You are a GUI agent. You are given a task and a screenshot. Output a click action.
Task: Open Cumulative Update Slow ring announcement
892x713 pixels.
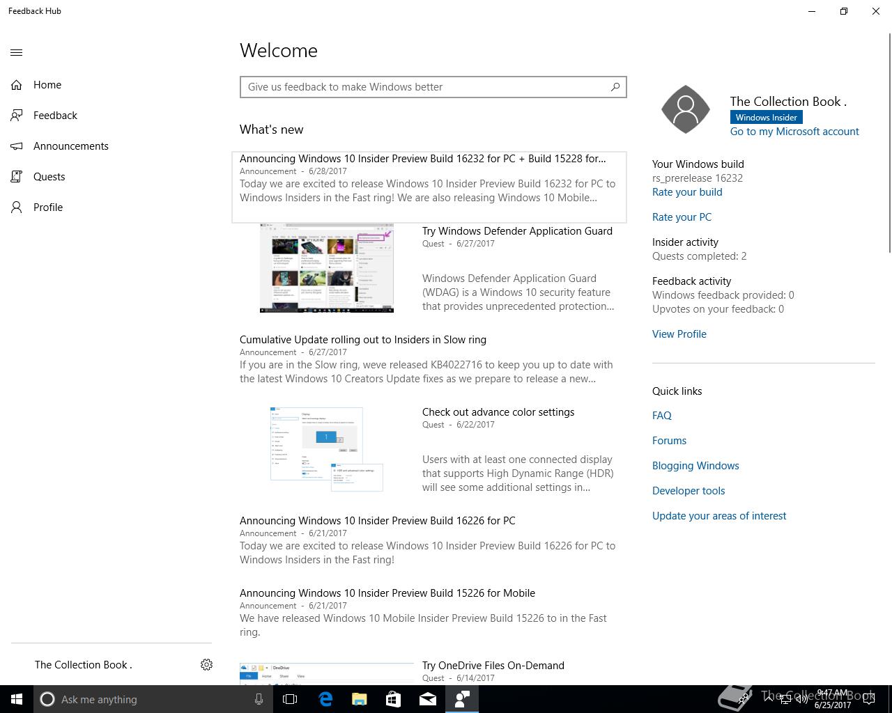363,340
